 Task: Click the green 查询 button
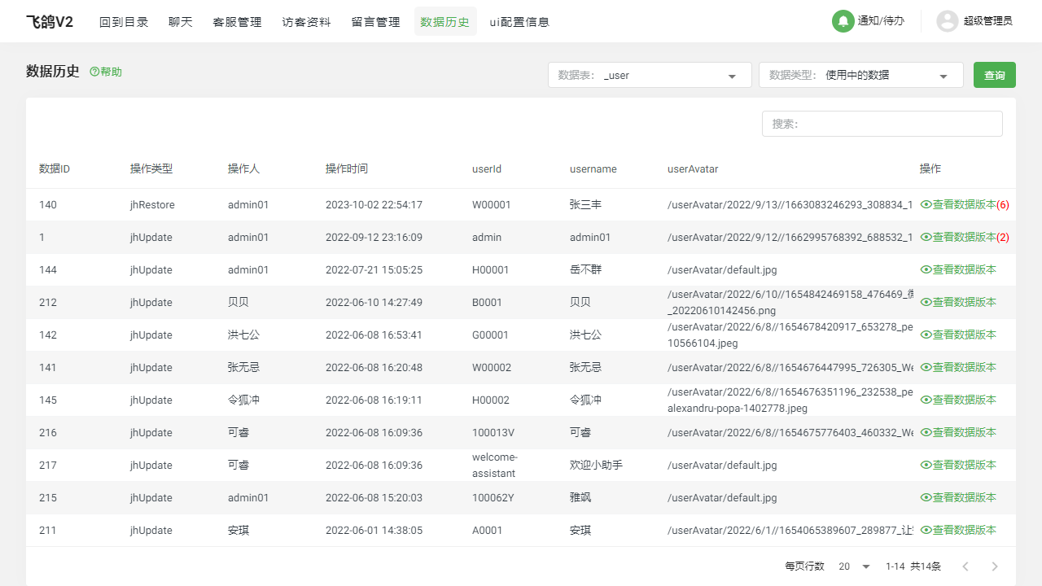coord(994,75)
